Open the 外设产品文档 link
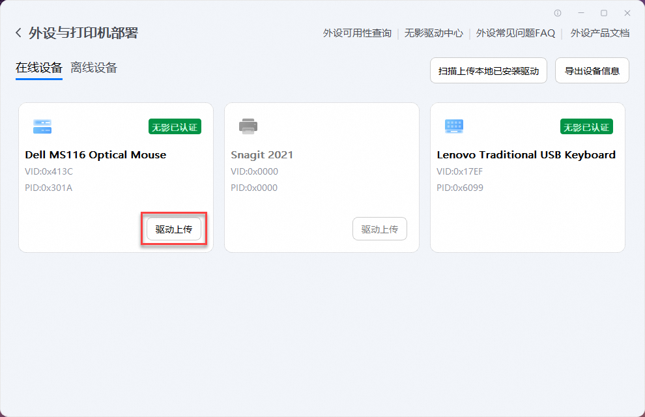This screenshot has height=417, width=645. pos(600,33)
